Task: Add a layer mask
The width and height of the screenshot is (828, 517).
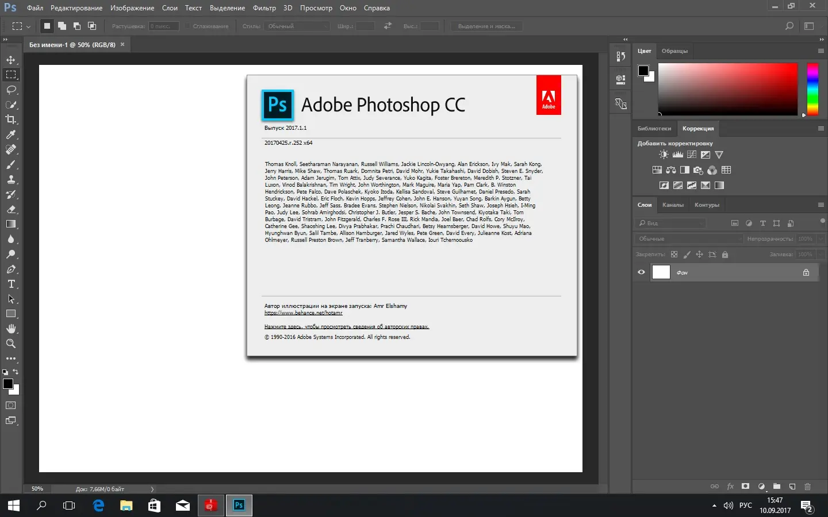Action: coord(746,487)
